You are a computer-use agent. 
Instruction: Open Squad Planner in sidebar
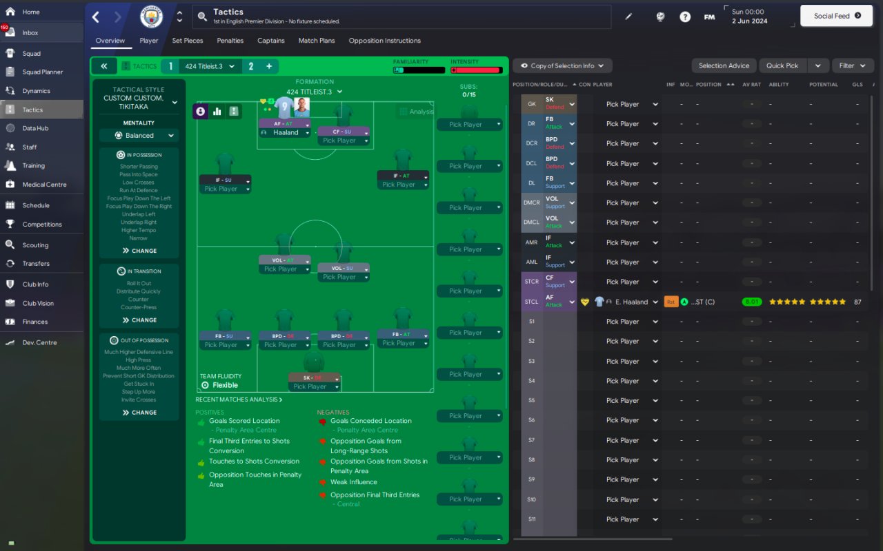(x=41, y=72)
